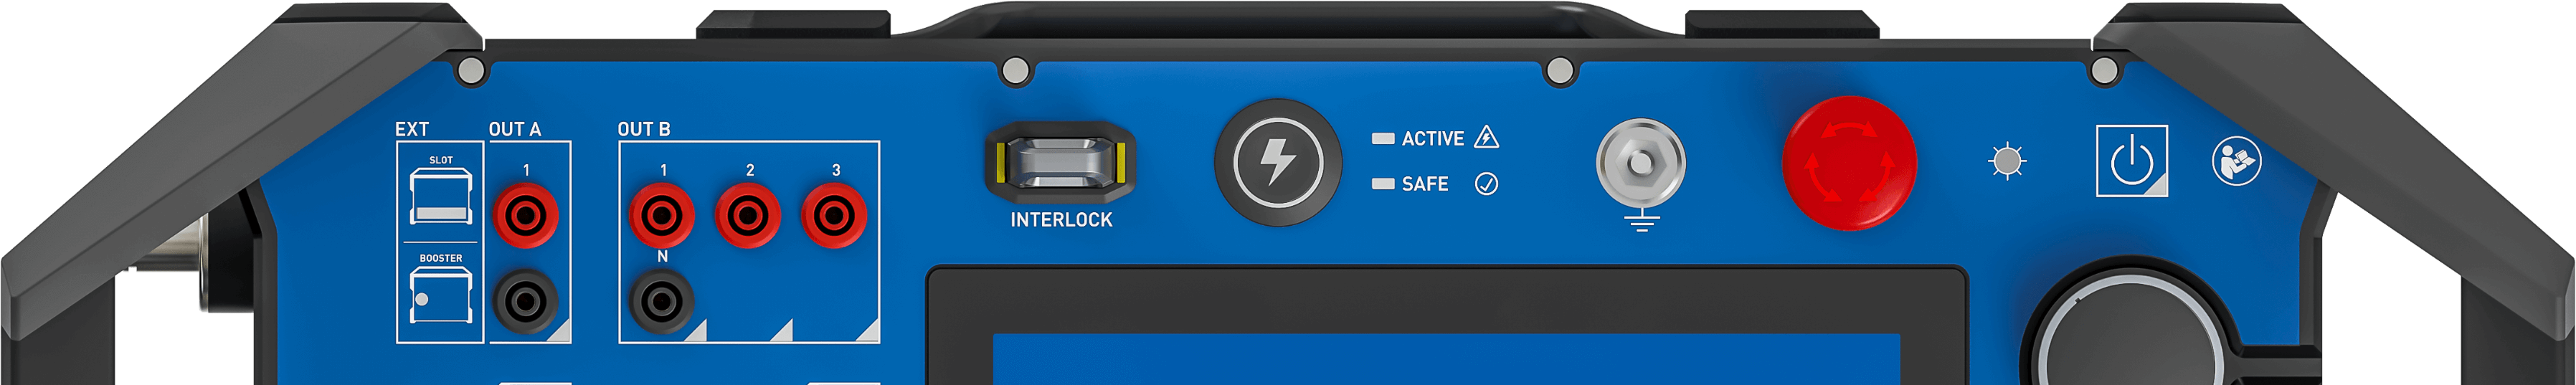This screenshot has height=385, width=2576.
Task: Click the brightness sun icon
Action: click(2007, 161)
